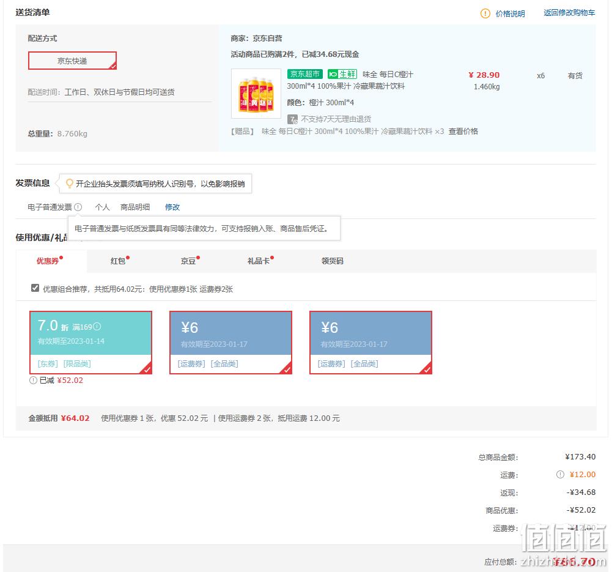This screenshot has width=612, height=572.
Task: Click the 配送方式 label
Action: (42, 39)
